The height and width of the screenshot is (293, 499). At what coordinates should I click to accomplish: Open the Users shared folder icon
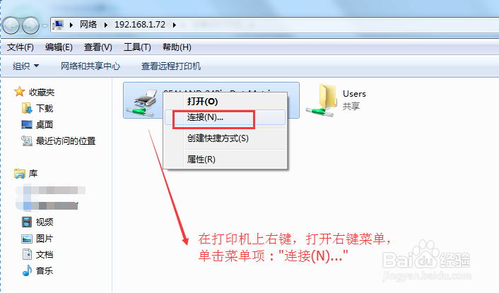[x=322, y=100]
